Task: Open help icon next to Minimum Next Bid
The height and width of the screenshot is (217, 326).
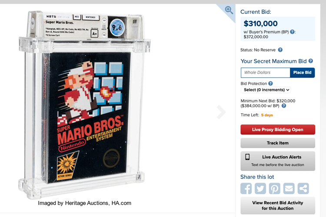Action: point(284,106)
